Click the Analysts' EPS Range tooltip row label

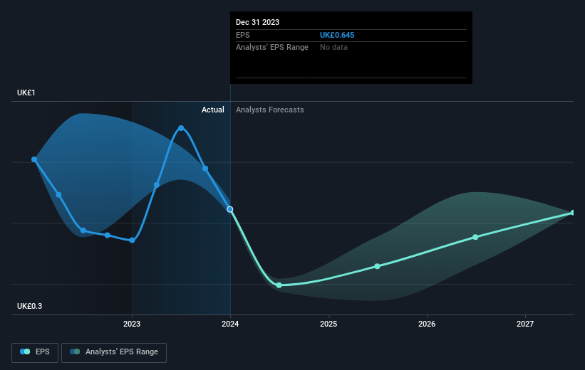click(x=272, y=47)
